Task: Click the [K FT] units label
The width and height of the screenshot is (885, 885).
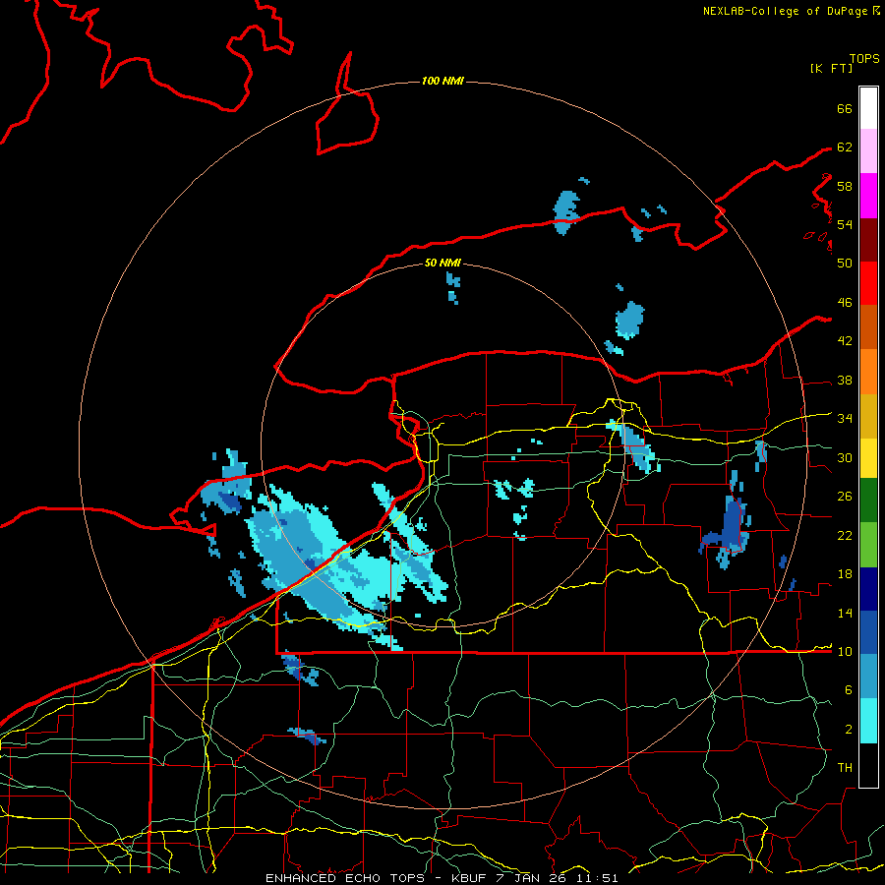Action: click(831, 68)
